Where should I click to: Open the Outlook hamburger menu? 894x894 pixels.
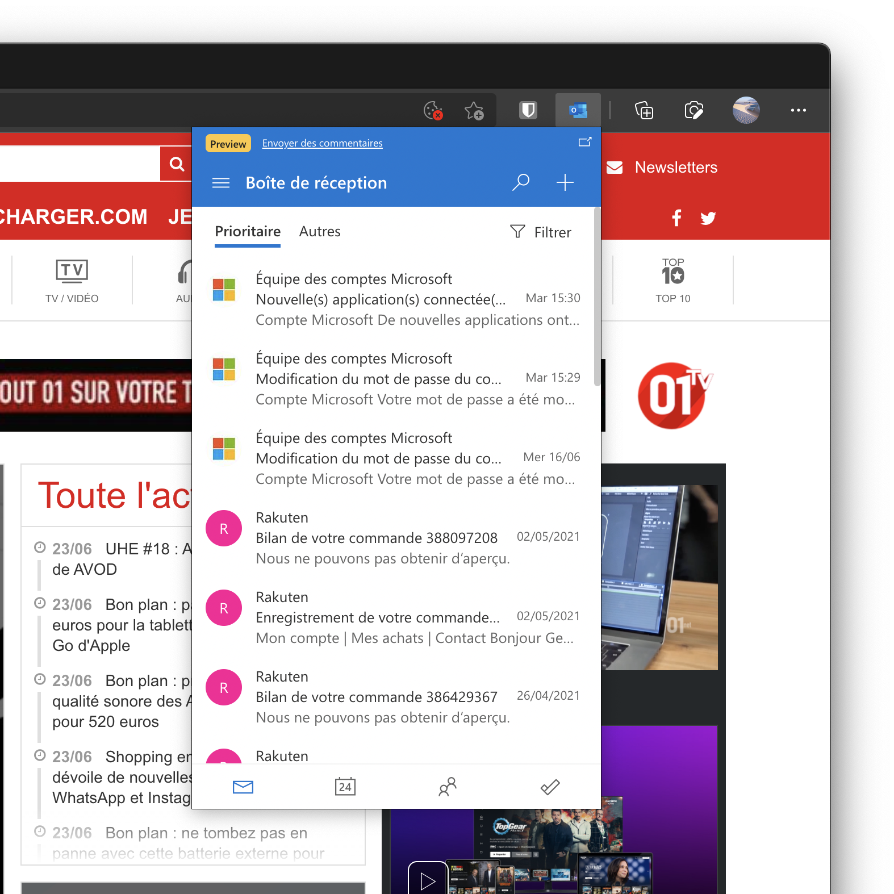point(220,183)
